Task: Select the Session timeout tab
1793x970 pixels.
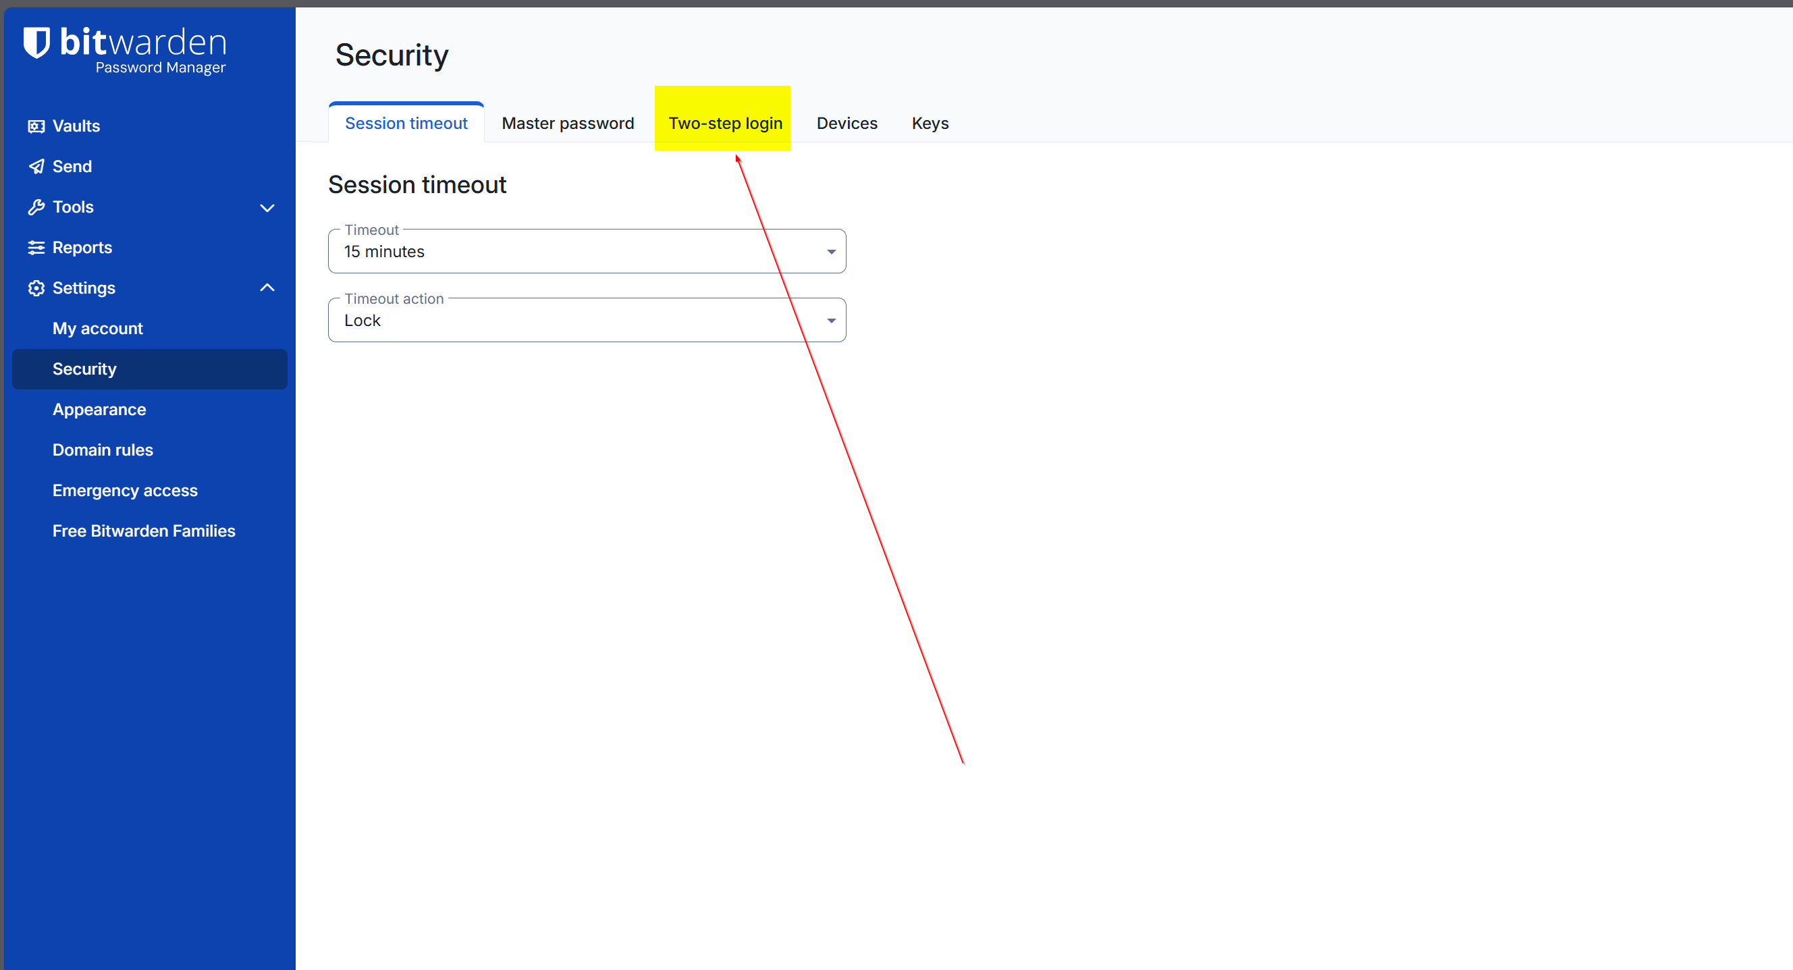Action: click(406, 123)
